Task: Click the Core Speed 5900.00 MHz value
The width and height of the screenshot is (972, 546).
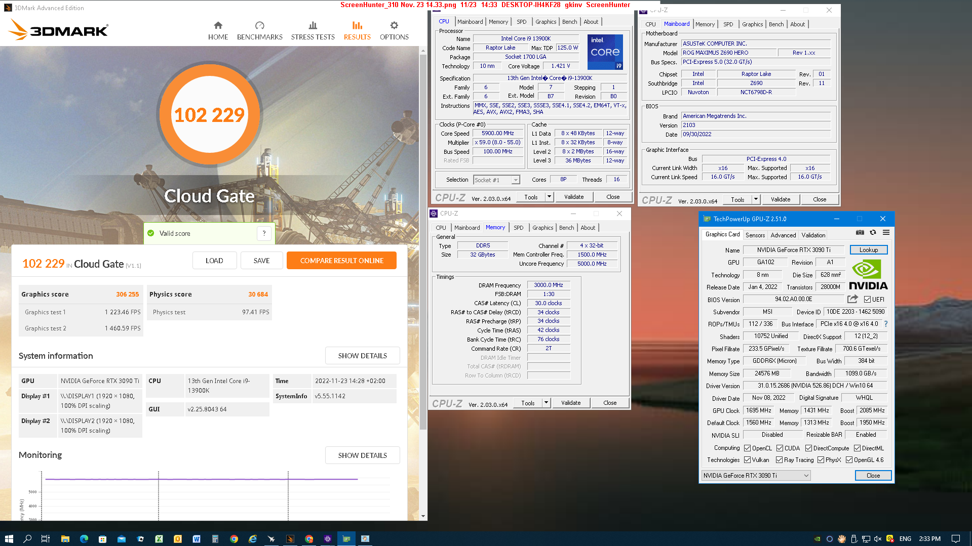Action: [x=497, y=134]
